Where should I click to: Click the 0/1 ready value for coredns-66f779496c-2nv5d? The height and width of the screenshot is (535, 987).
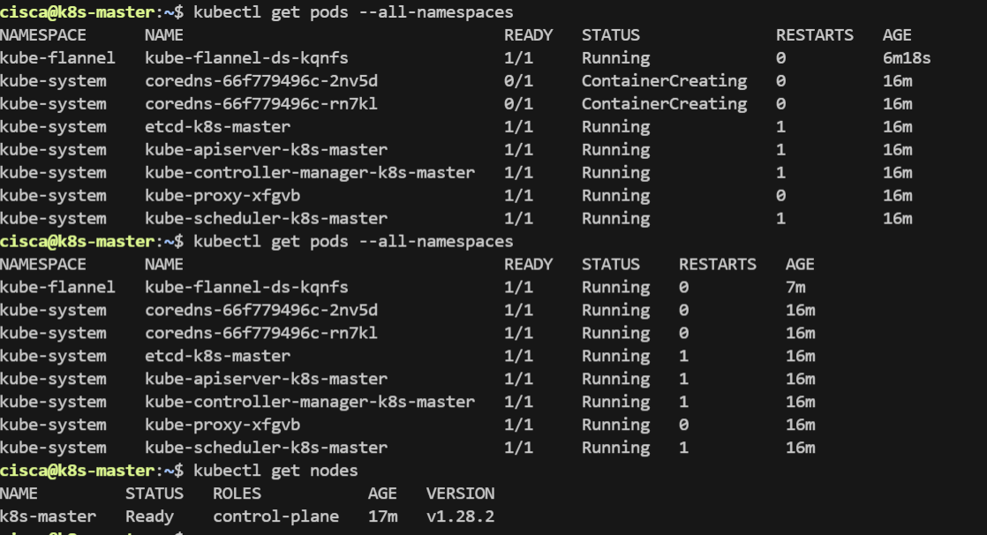tap(518, 81)
